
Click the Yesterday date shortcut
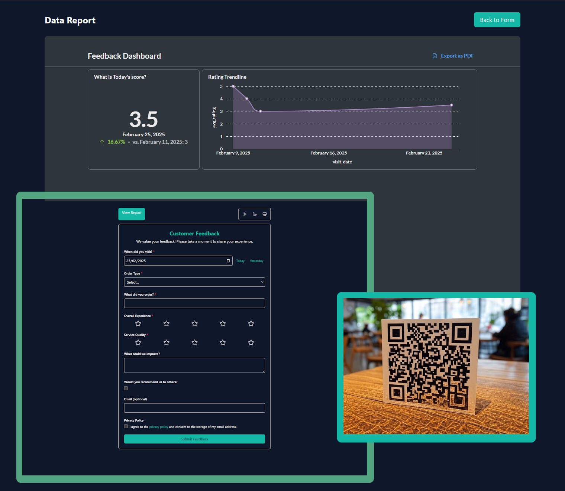tap(256, 261)
